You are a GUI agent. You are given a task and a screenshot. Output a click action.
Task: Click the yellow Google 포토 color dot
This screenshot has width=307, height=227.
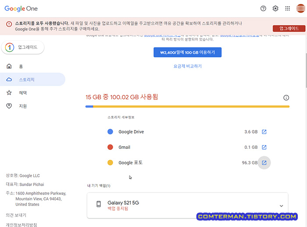(110, 163)
